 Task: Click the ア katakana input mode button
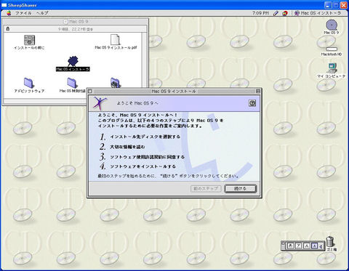pos(299,246)
